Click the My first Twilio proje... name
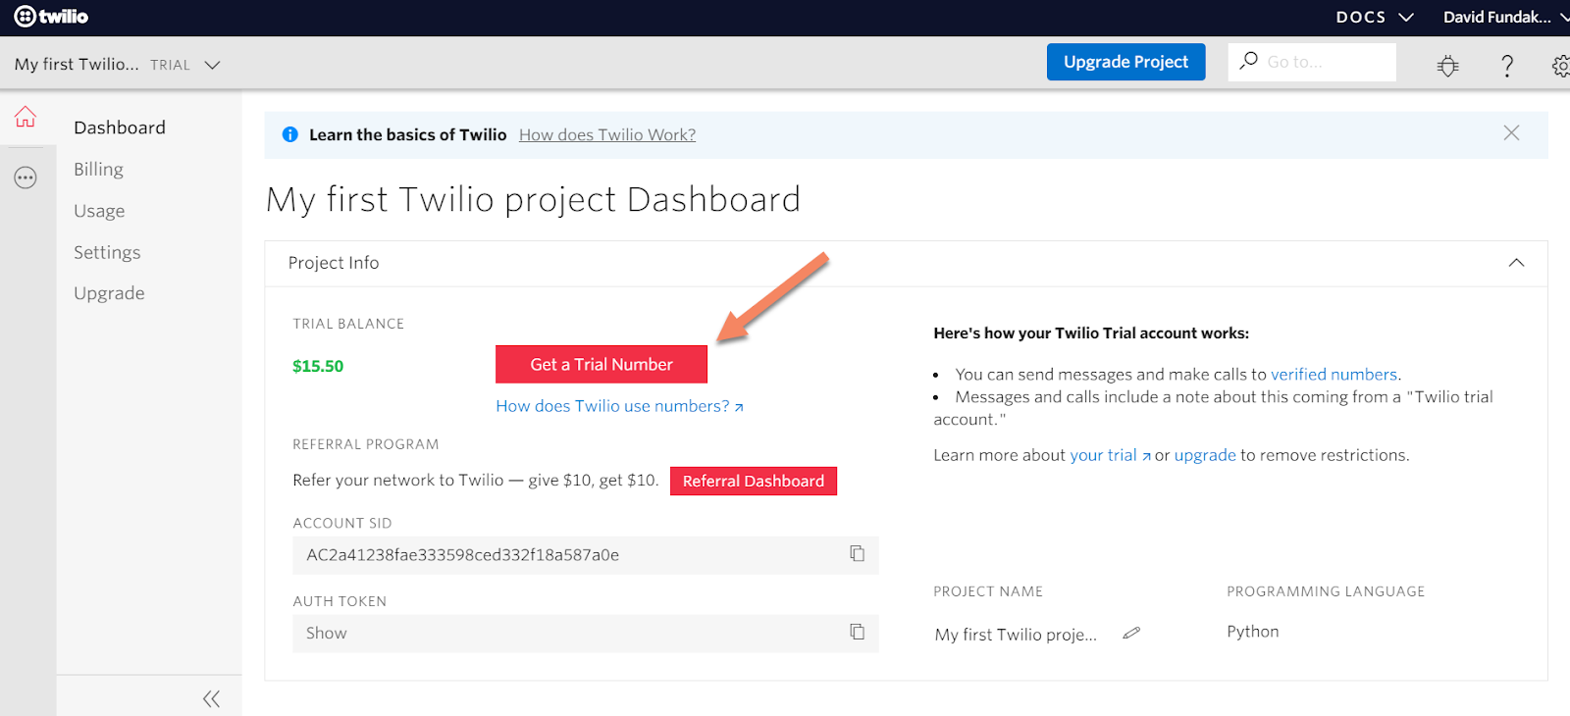Image resolution: width=1570 pixels, height=716 pixels. tap(1016, 635)
